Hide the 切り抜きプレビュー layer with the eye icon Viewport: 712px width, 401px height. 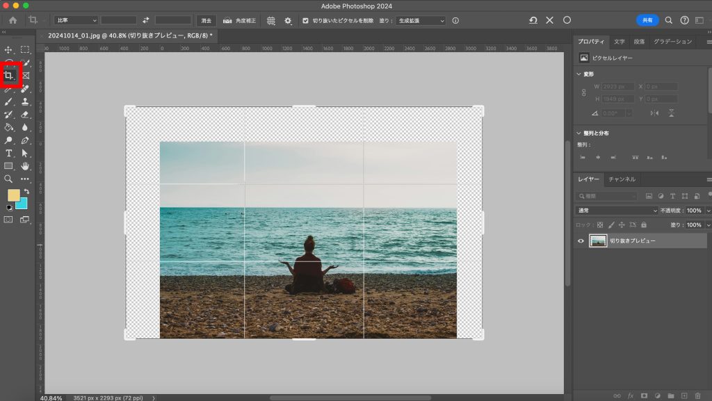pyautogui.click(x=581, y=241)
